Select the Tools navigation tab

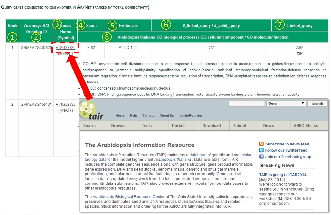(146, 126)
